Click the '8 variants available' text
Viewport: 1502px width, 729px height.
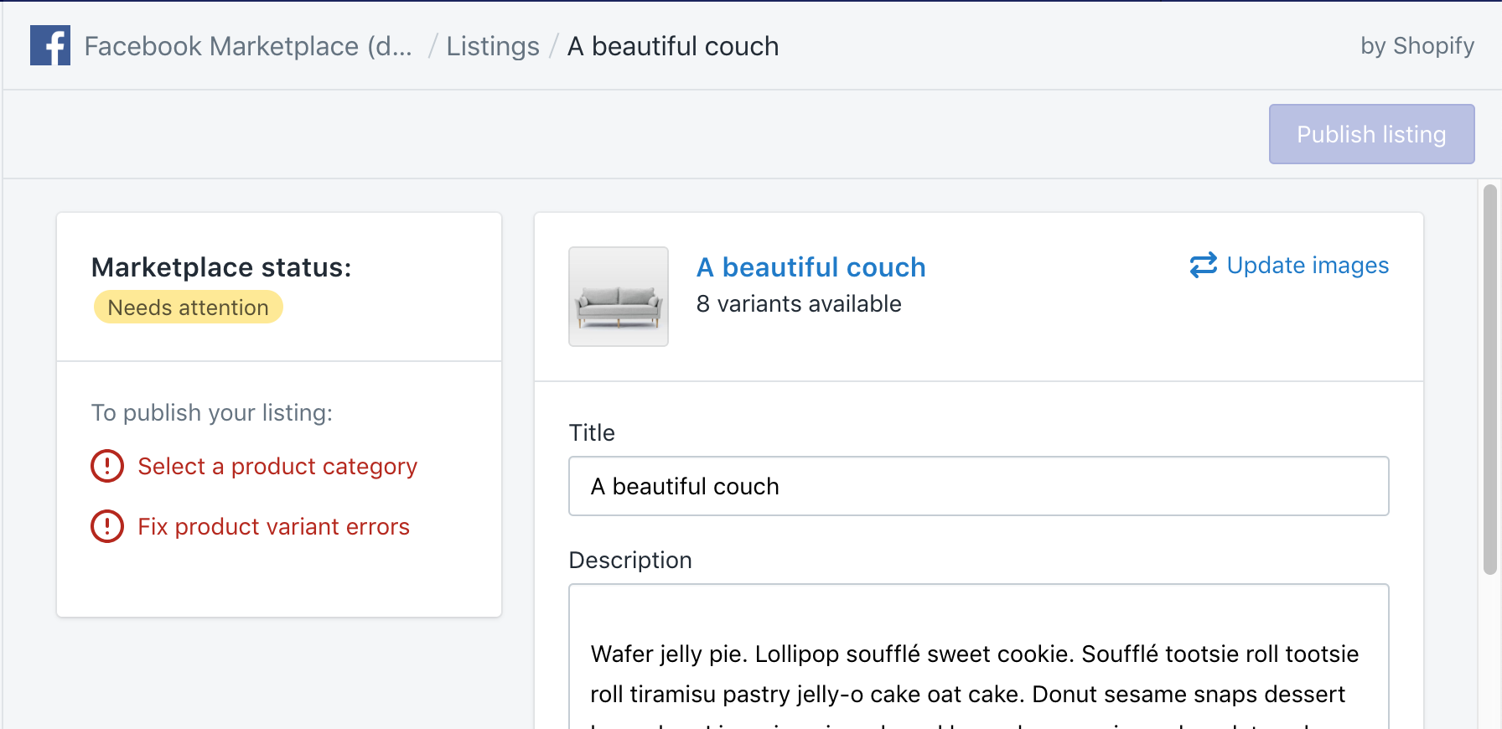(799, 303)
